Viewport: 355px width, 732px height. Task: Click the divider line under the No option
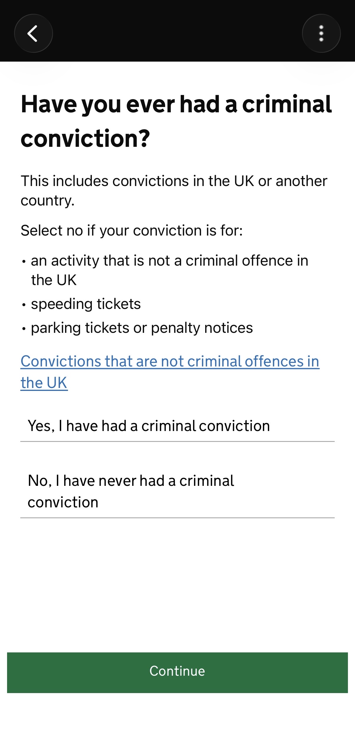(177, 518)
